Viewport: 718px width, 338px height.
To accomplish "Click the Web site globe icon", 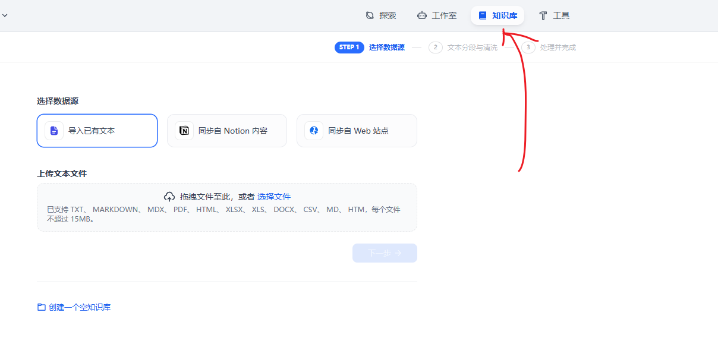I will pyautogui.click(x=314, y=131).
